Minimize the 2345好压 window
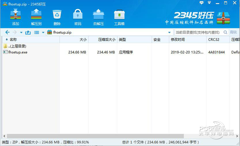 217,3
